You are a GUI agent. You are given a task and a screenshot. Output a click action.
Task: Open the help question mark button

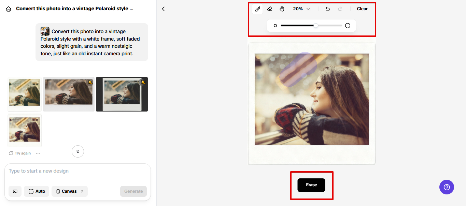[447, 187]
